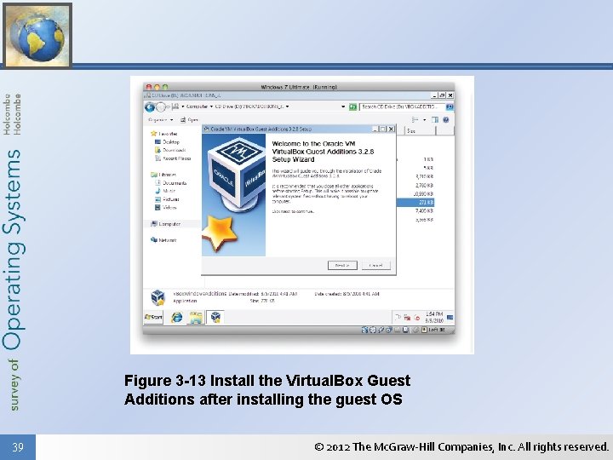Viewport: 613px width, 460px height.
Task: Click the Size column header
Action: [x=421, y=130]
